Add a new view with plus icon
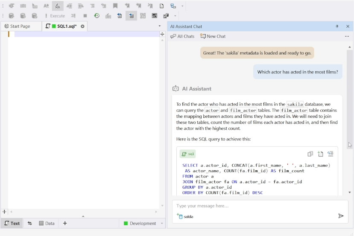The width and height of the screenshot is (354, 236). pyautogui.click(x=65, y=223)
